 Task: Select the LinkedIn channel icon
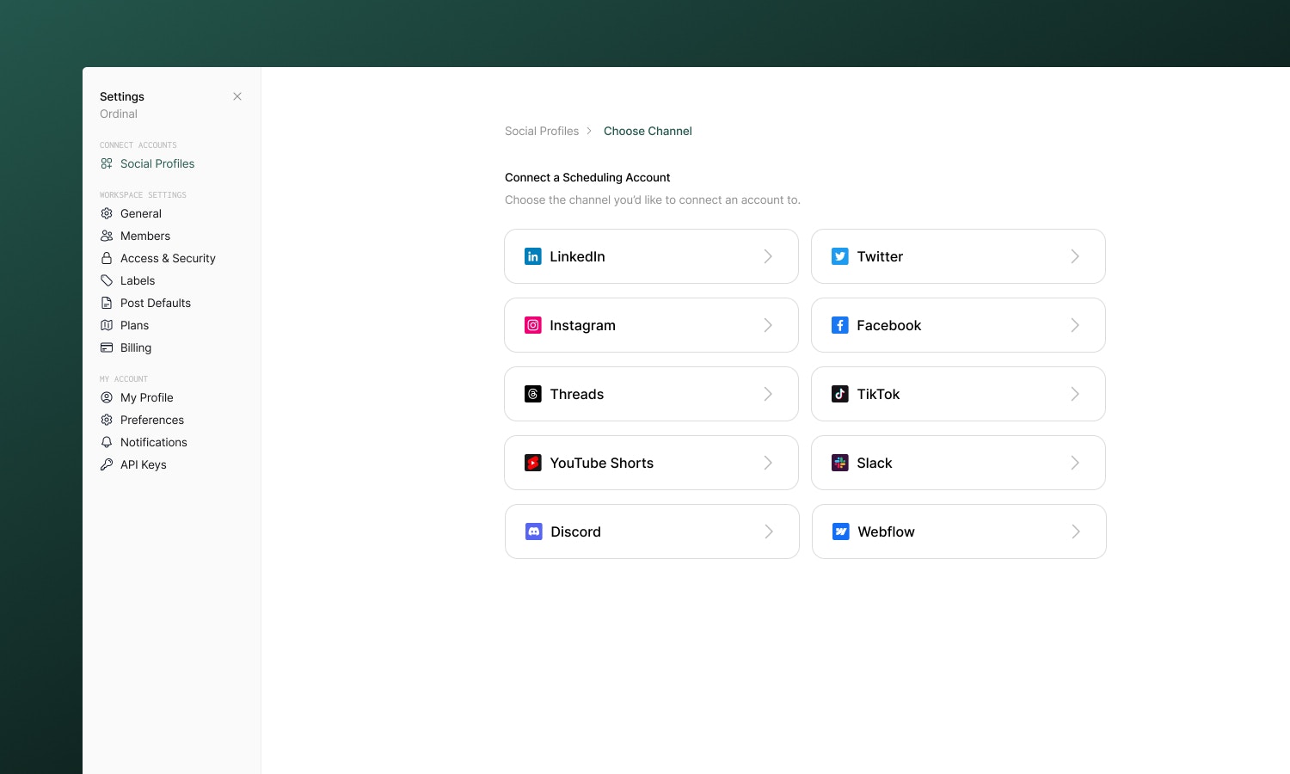(x=533, y=256)
